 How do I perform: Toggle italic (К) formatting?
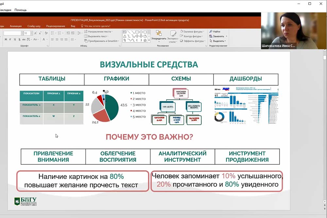coord(10,40)
